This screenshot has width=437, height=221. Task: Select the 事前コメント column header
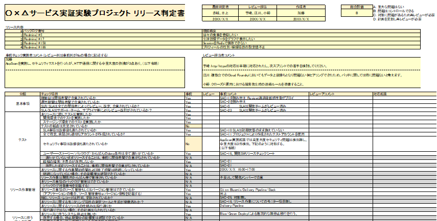264,94
